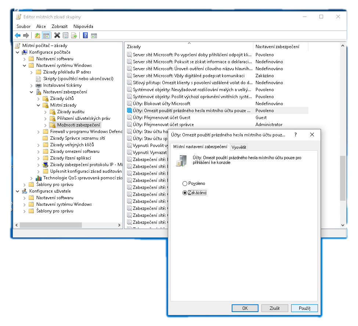Click the Up one level folder icon
The width and height of the screenshot is (358, 326).
tap(37, 36)
